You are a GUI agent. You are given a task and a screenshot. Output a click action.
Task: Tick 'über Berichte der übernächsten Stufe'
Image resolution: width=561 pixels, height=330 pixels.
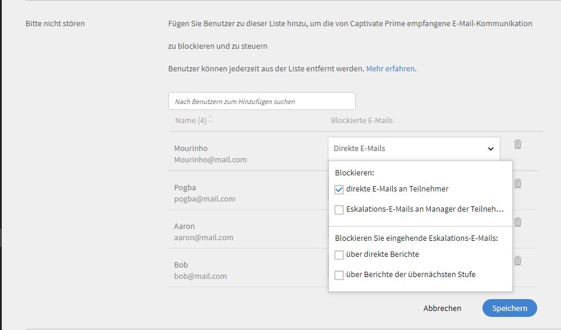point(339,275)
